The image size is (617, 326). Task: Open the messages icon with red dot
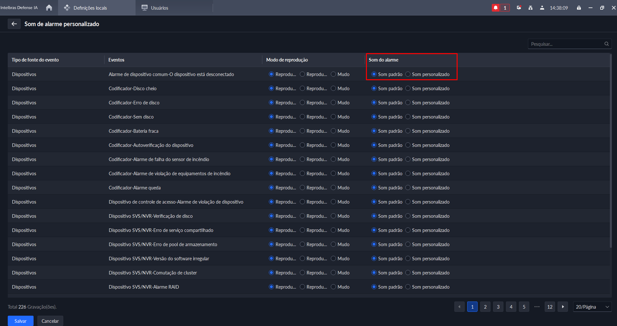click(519, 8)
